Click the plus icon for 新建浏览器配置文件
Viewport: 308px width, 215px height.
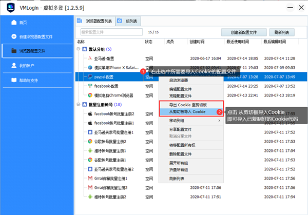(x=13, y=37)
